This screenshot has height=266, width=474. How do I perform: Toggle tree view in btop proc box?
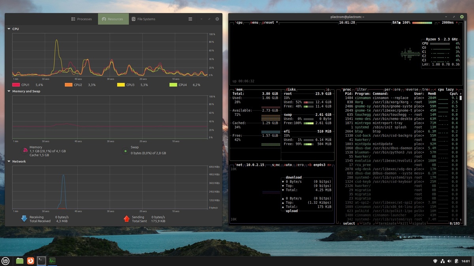point(427,89)
